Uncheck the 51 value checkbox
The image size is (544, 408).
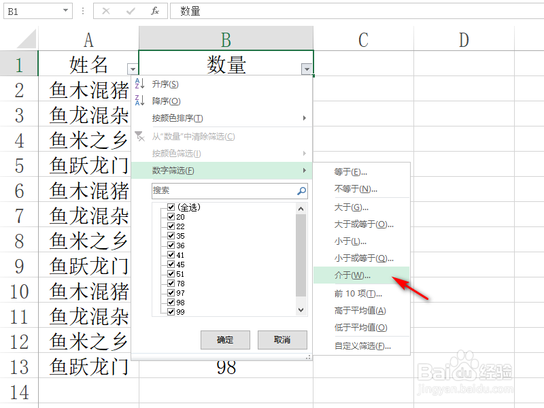tap(171, 274)
